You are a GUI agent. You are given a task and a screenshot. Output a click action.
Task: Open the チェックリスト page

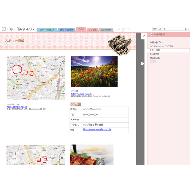point(155,54)
